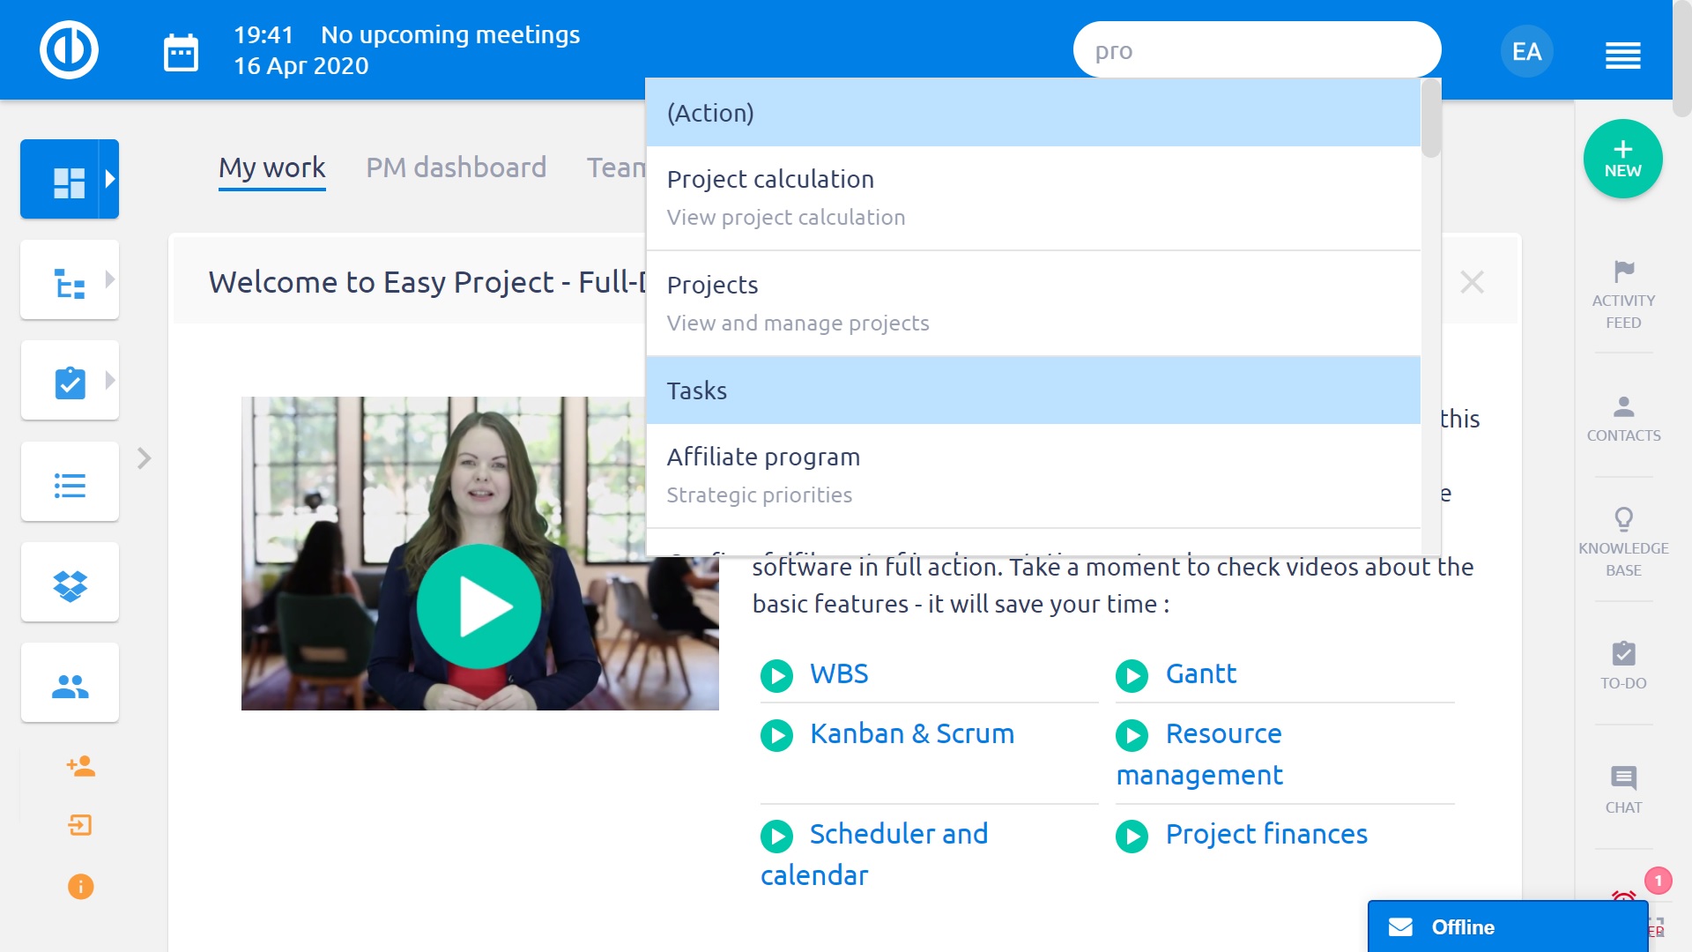
Task: Switch to the My work tab
Action: pos(271,167)
